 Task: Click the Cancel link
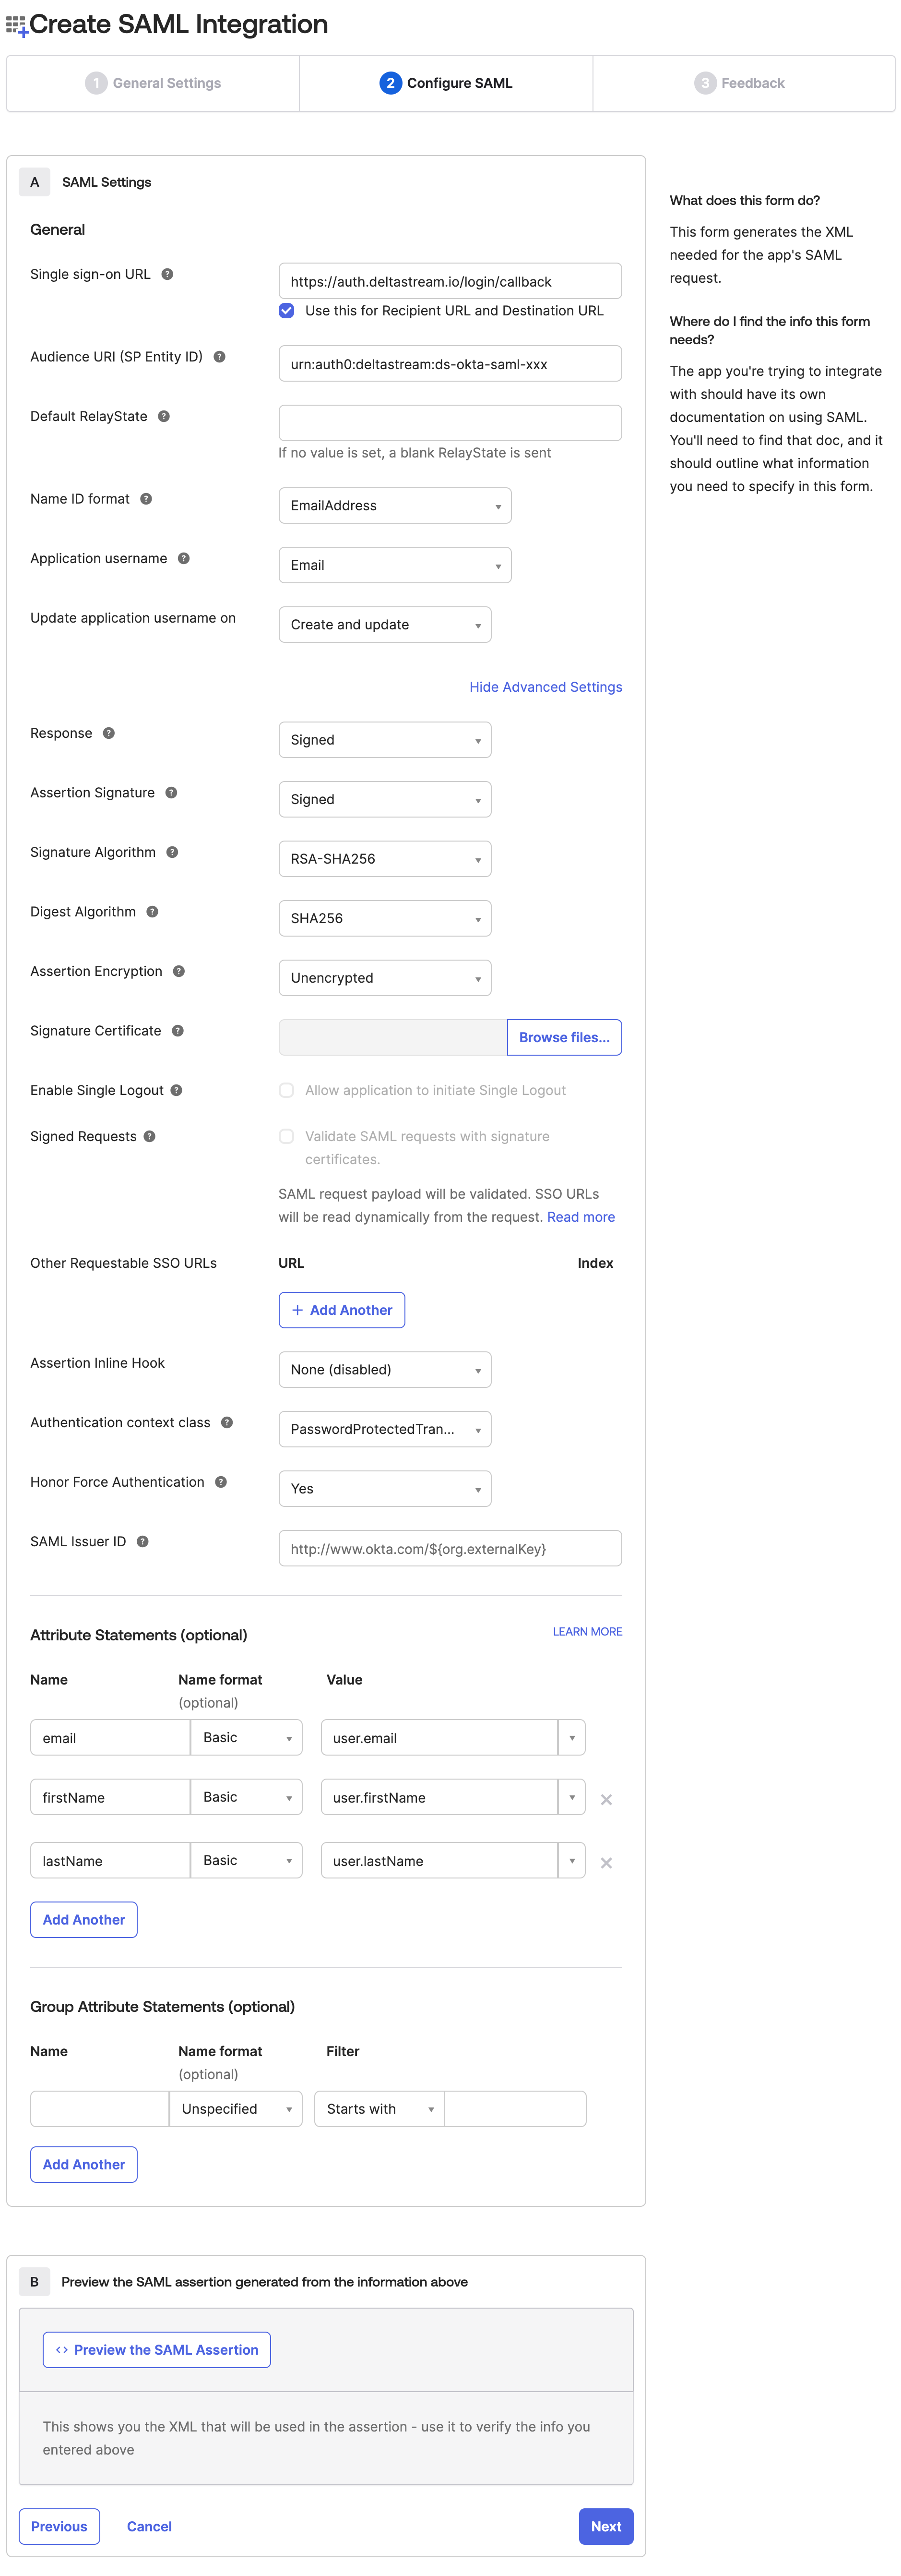coord(150,2527)
